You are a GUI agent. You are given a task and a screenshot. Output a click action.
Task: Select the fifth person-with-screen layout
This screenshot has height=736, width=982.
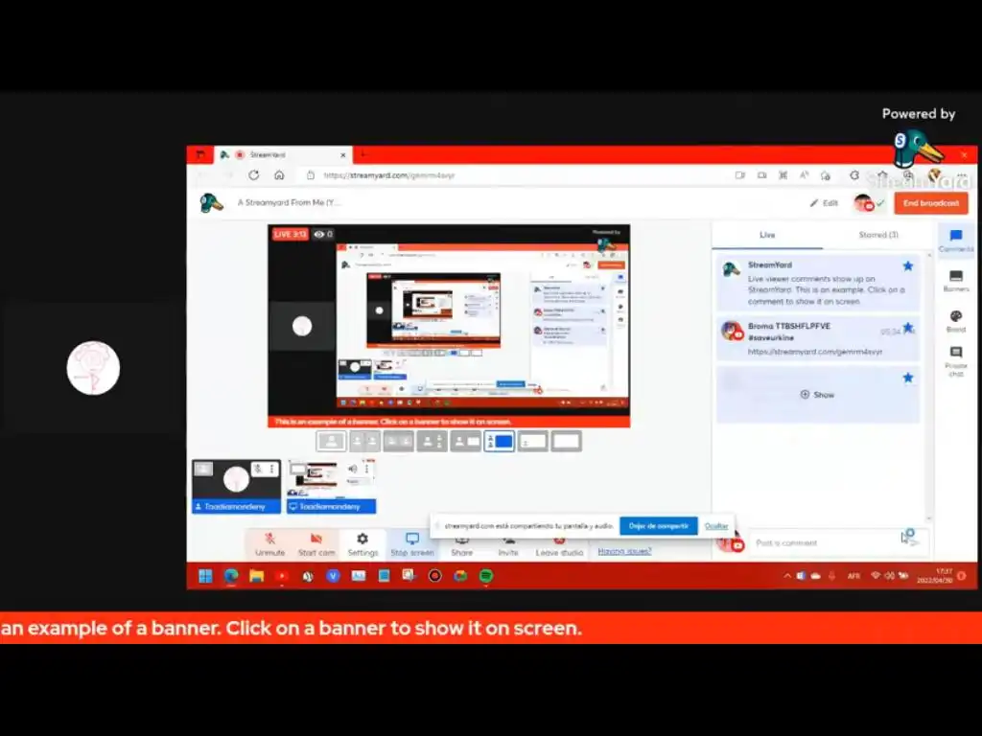coord(465,441)
